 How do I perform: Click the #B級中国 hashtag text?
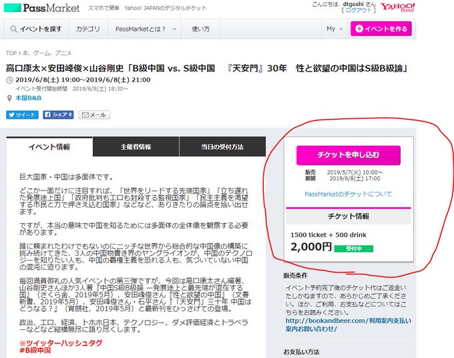(x=35, y=350)
